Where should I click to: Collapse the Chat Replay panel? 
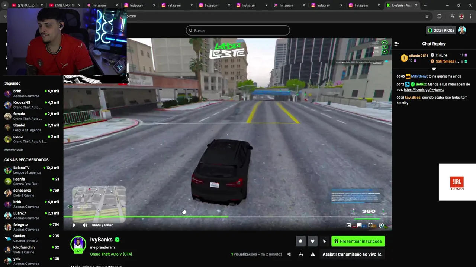click(x=396, y=44)
